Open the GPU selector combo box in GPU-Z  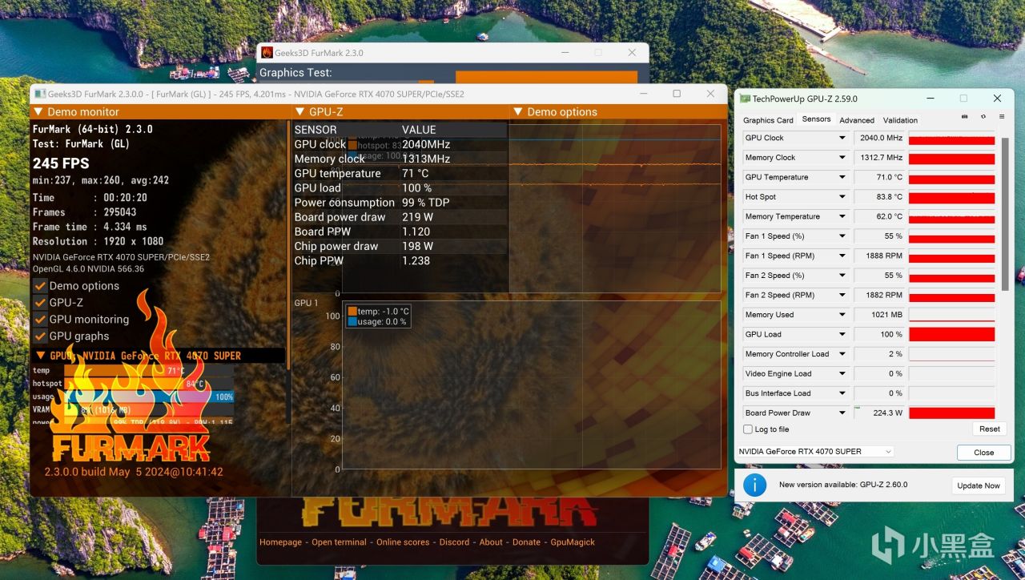coord(814,452)
